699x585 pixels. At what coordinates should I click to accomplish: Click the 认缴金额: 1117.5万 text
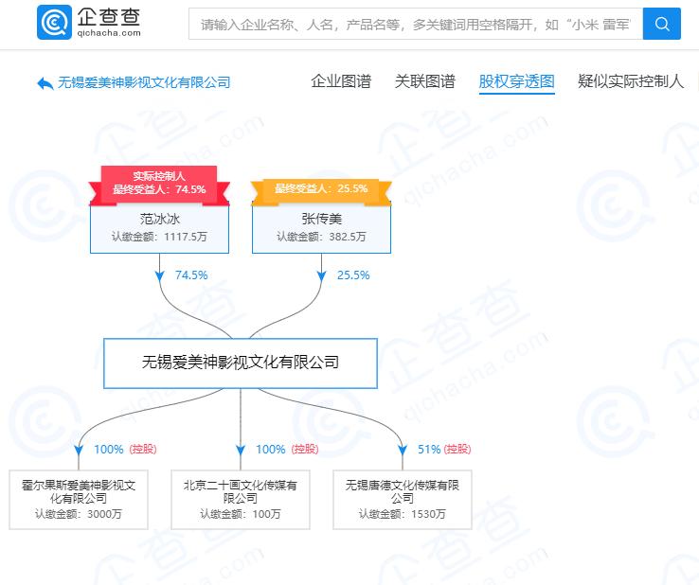click(159, 237)
